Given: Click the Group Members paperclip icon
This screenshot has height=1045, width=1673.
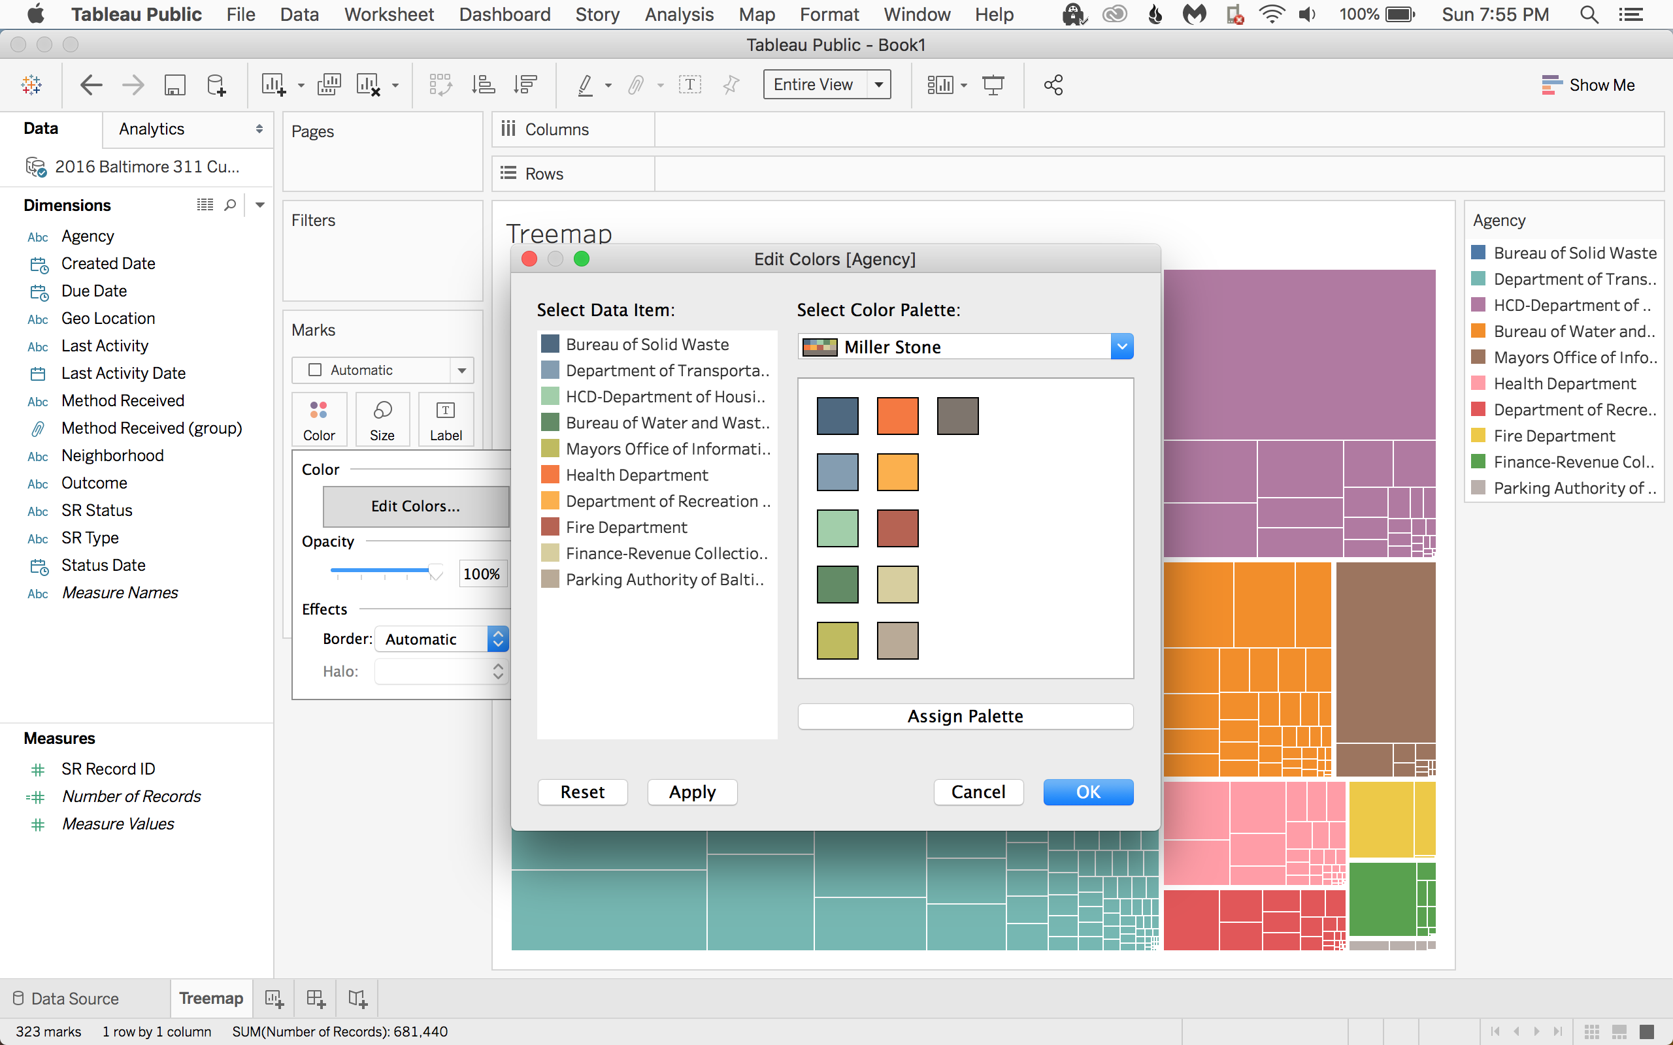Looking at the screenshot, I should pos(635,85).
